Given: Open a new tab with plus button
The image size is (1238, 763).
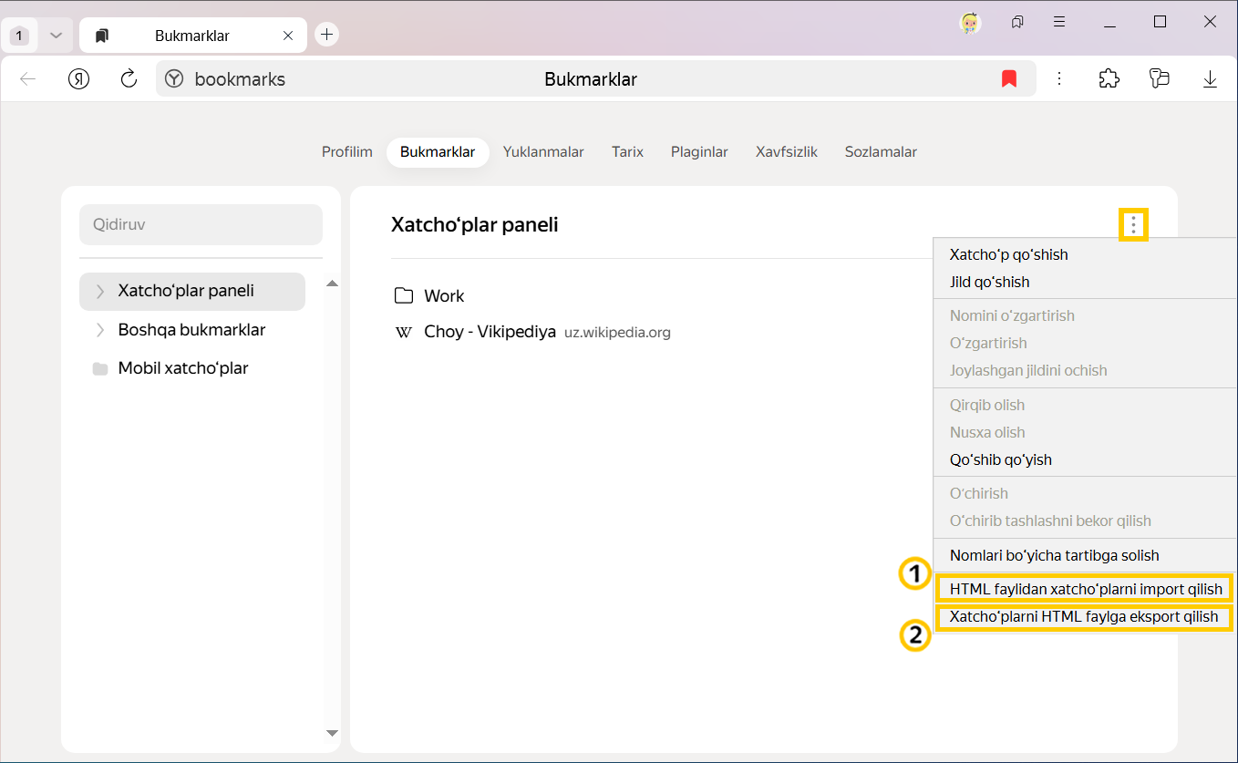Looking at the screenshot, I should coord(326,35).
